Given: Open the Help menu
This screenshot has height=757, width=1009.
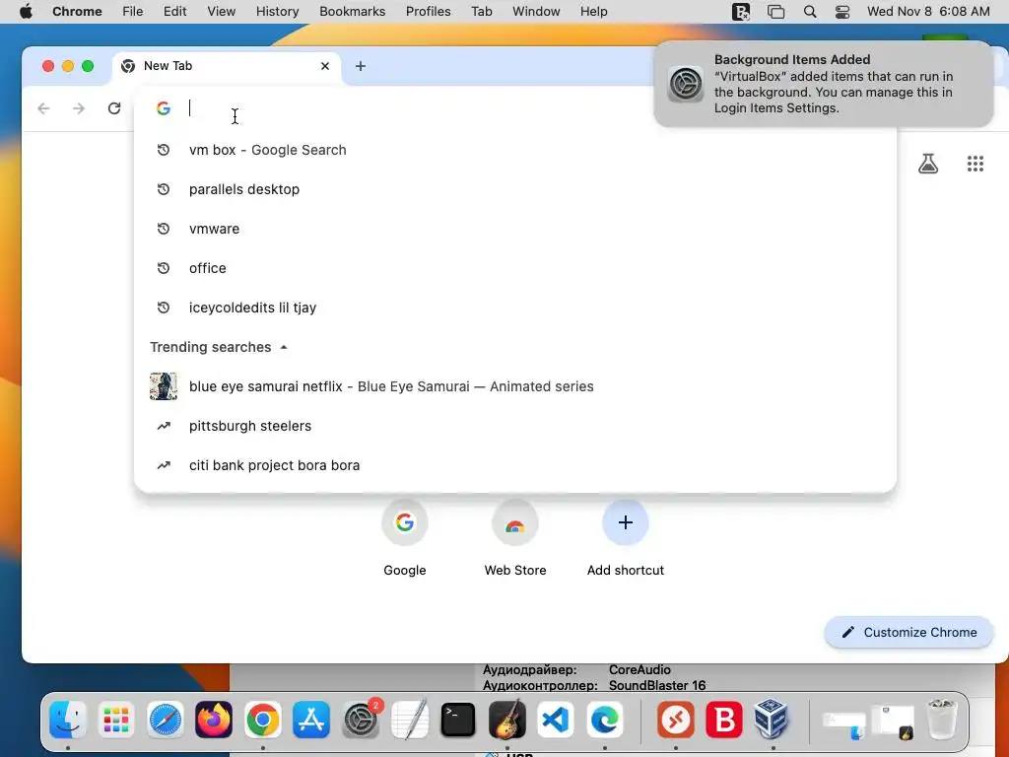Looking at the screenshot, I should click(x=593, y=11).
